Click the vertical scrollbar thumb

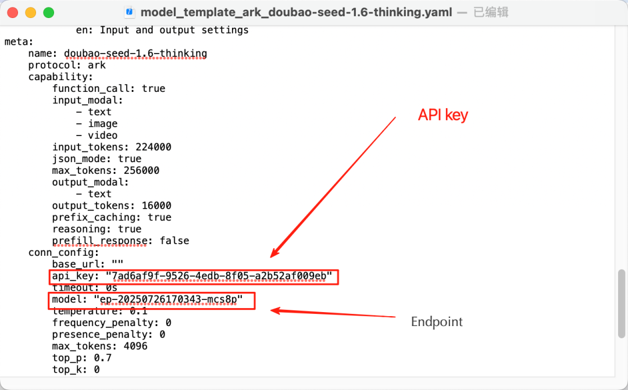point(621,303)
